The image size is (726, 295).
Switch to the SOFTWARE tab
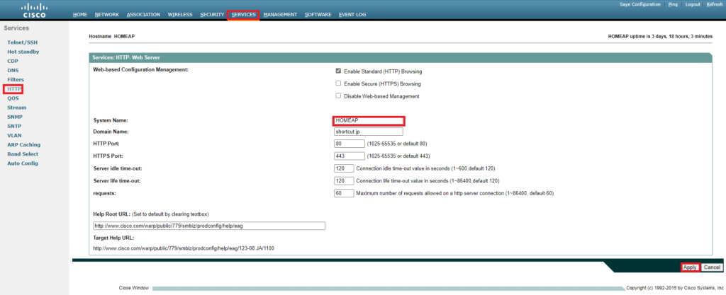pos(318,15)
